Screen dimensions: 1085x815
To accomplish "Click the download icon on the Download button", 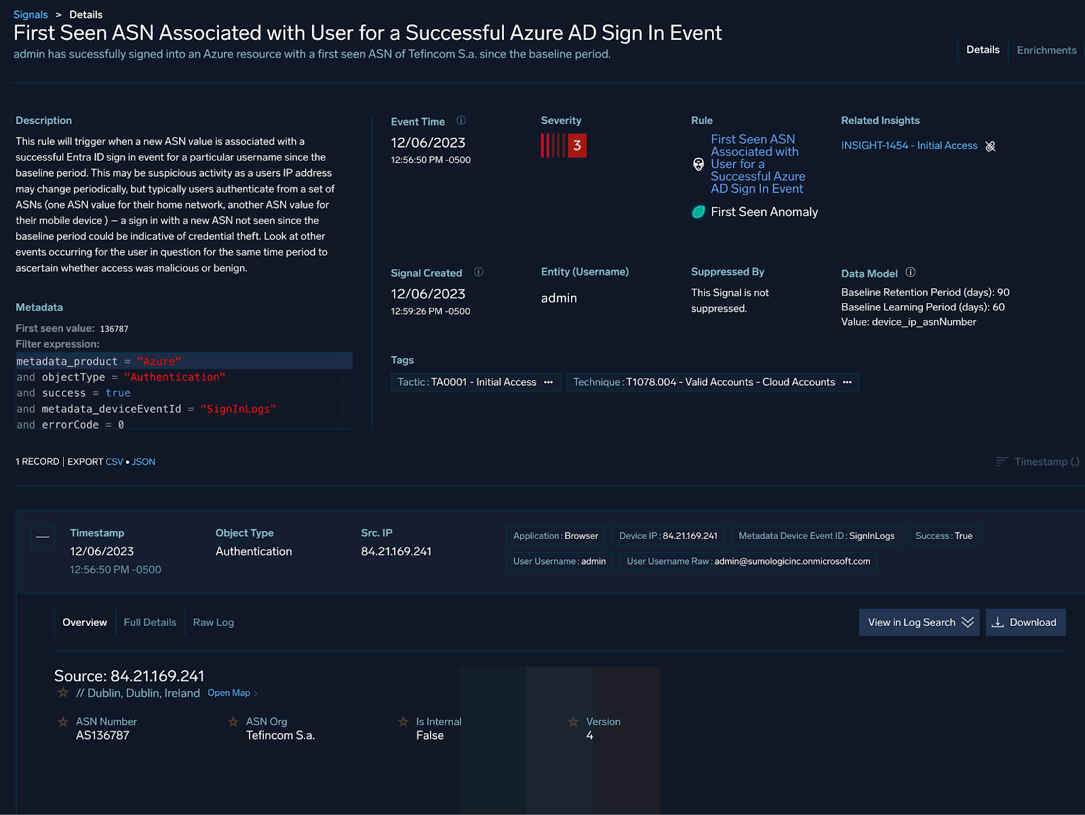I will [998, 622].
